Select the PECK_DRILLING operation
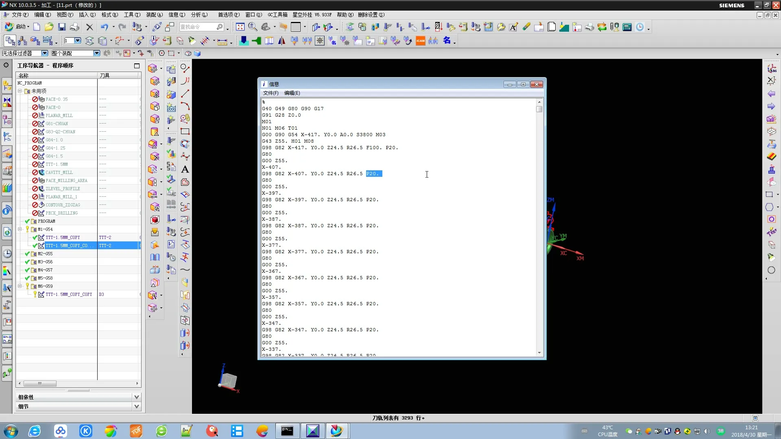Image resolution: width=781 pixels, height=439 pixels. tap(61, 213)
